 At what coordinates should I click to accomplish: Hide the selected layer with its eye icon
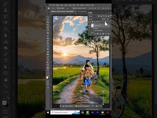[89, 26]
